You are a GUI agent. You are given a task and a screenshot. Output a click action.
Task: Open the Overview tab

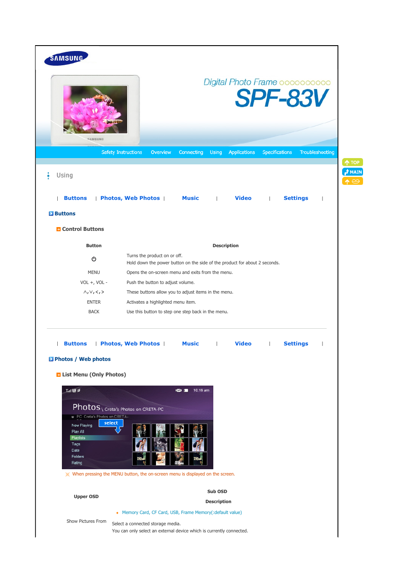click(x=161, y=152)
